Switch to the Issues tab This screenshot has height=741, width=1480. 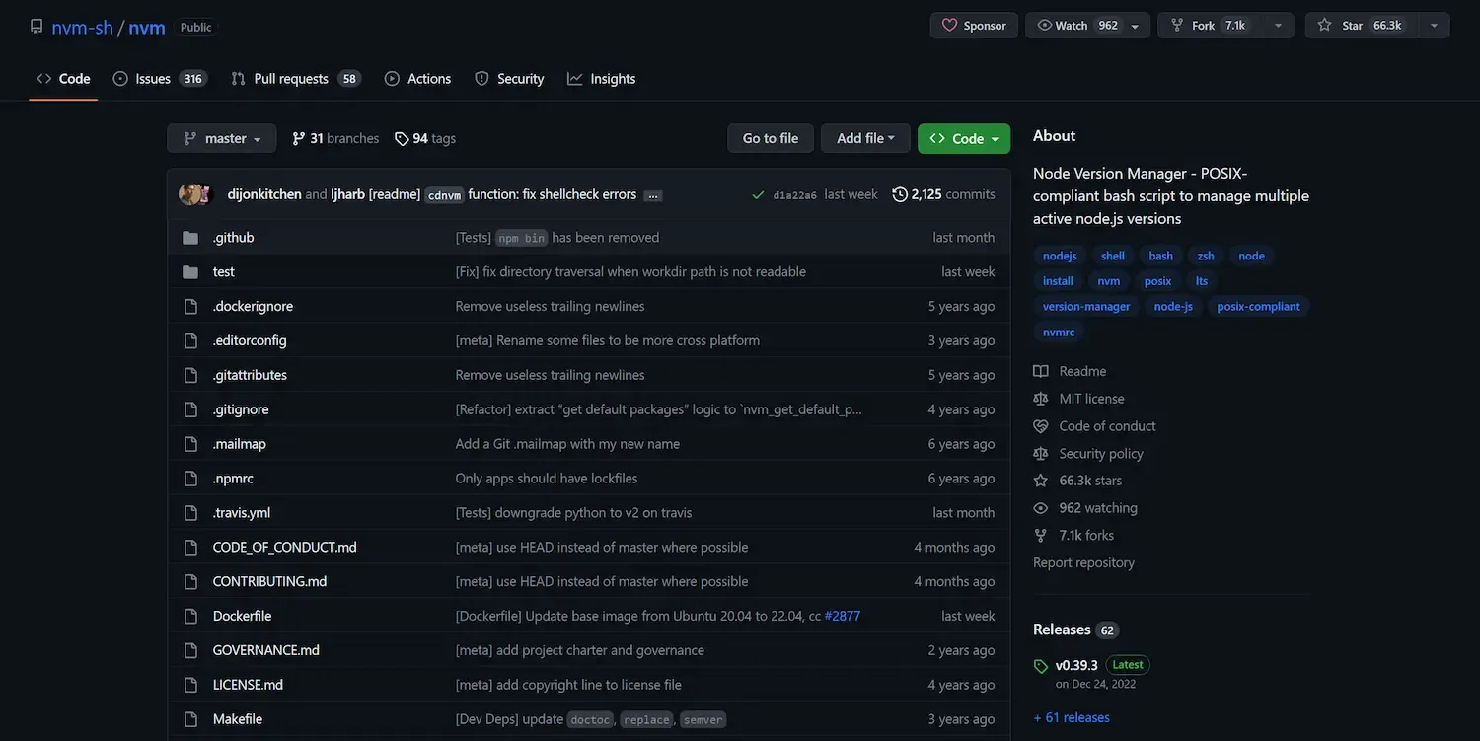click(153, 79)
